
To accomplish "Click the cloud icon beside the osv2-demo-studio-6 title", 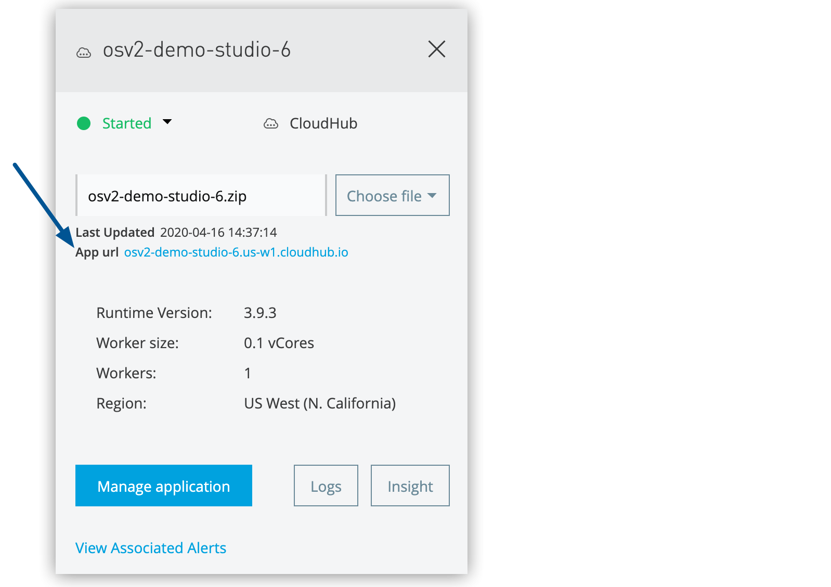I will [x=84, y=53].
